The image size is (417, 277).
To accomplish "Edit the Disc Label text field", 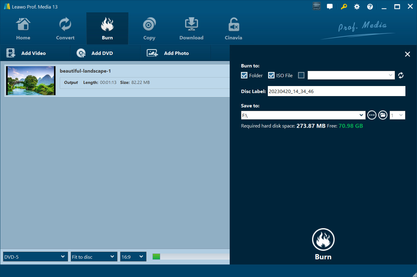I will pyautogui.click(x=336, y=91).
